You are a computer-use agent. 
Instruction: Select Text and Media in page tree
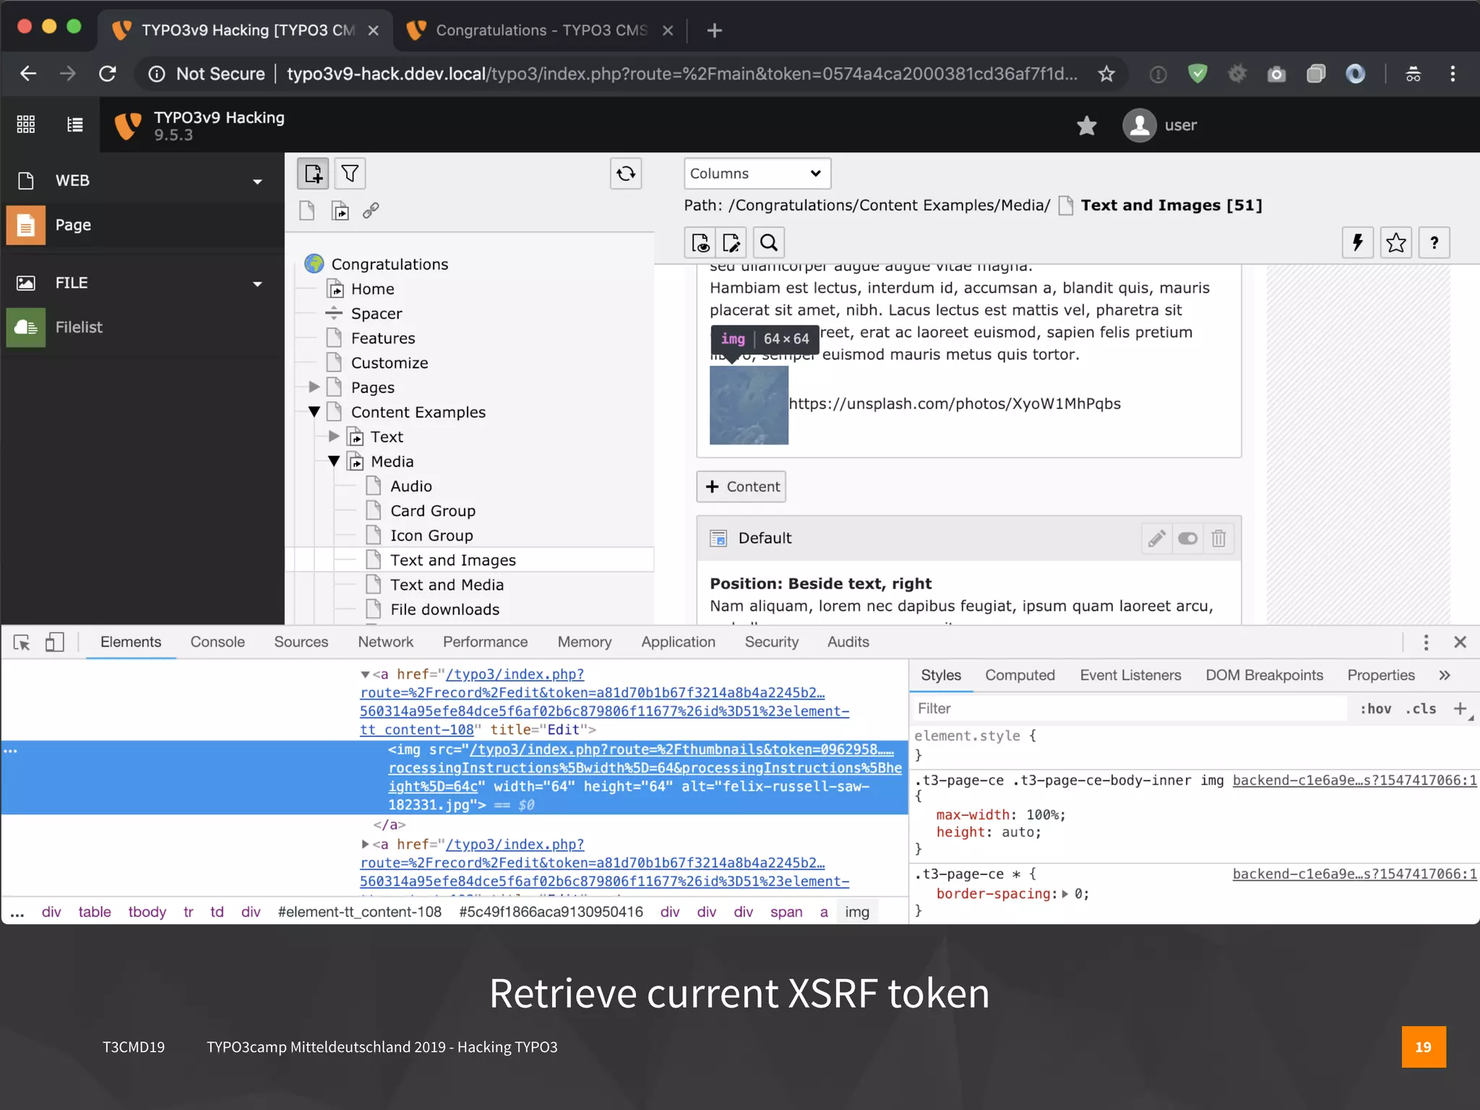447,585
